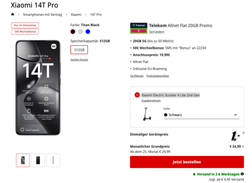Choose the Titan Black color swatch

73,32
